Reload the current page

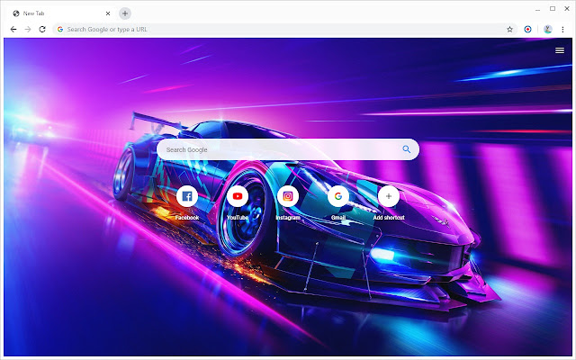pos(42,29)
